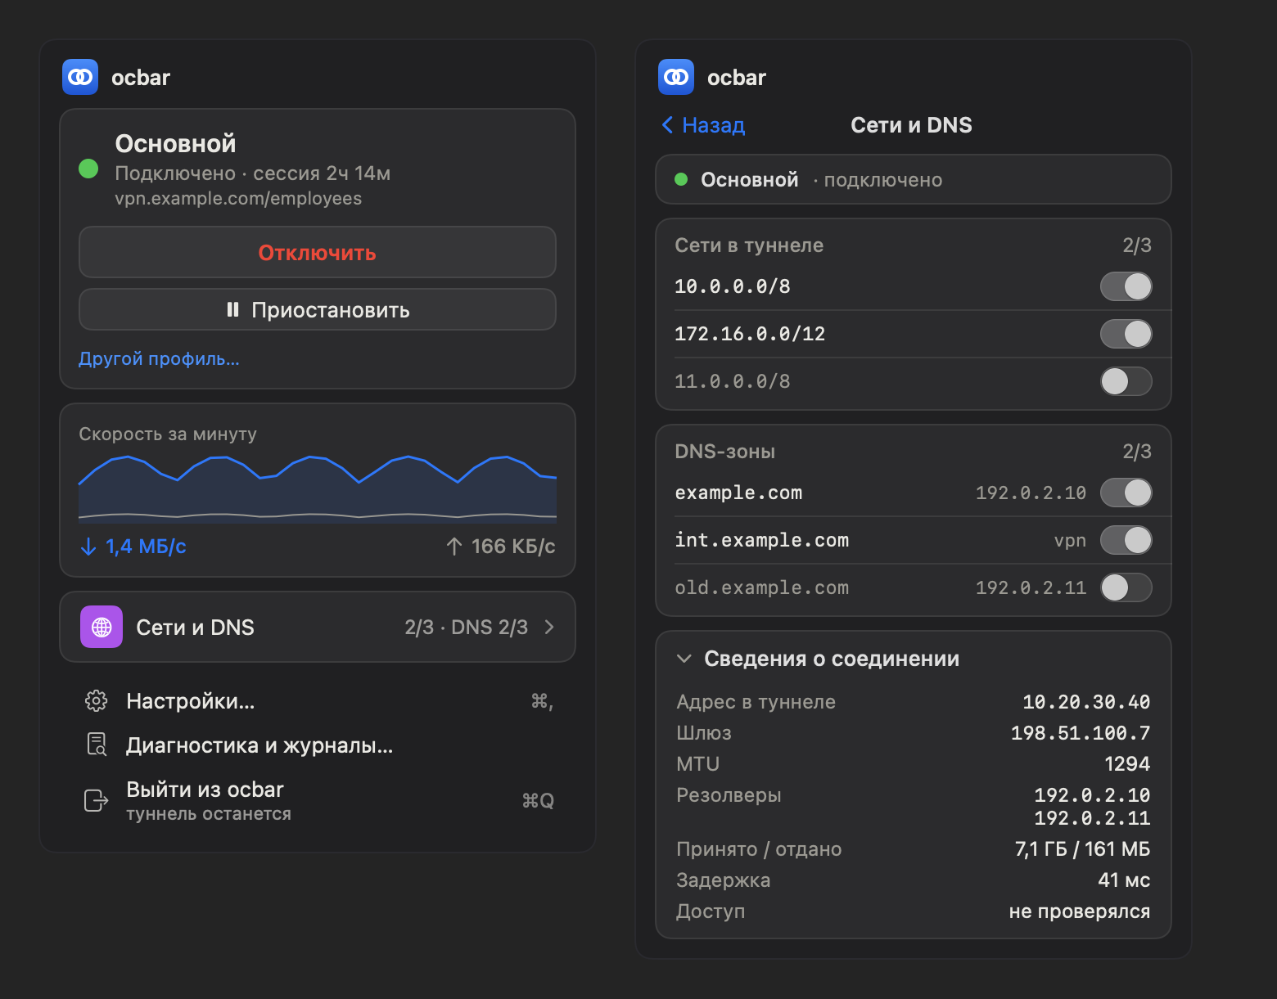This screenshot has height=999, width=1277.
Task: Click the 2/3 · DNS 2/3 summary text
Action: click(467, 627)
